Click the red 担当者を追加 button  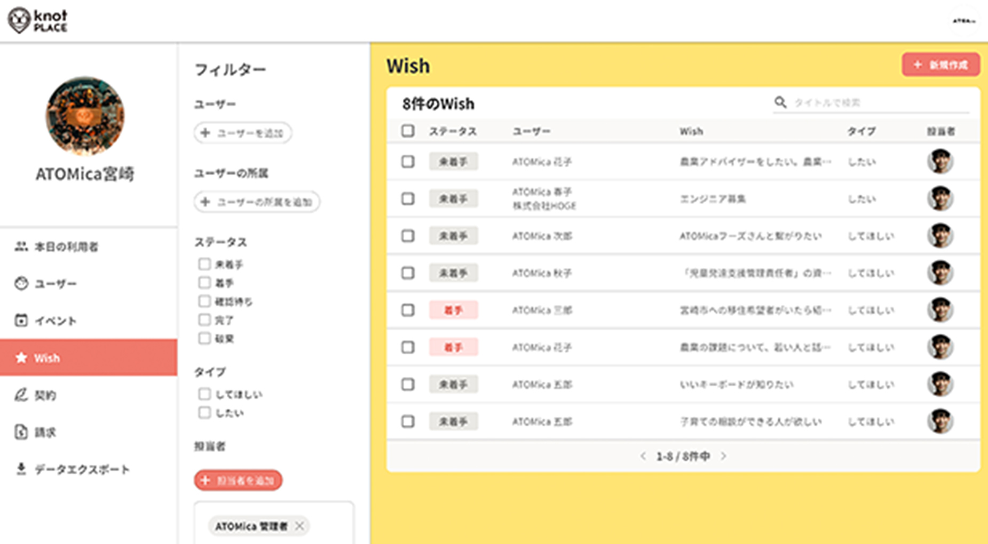pos(238,481)
